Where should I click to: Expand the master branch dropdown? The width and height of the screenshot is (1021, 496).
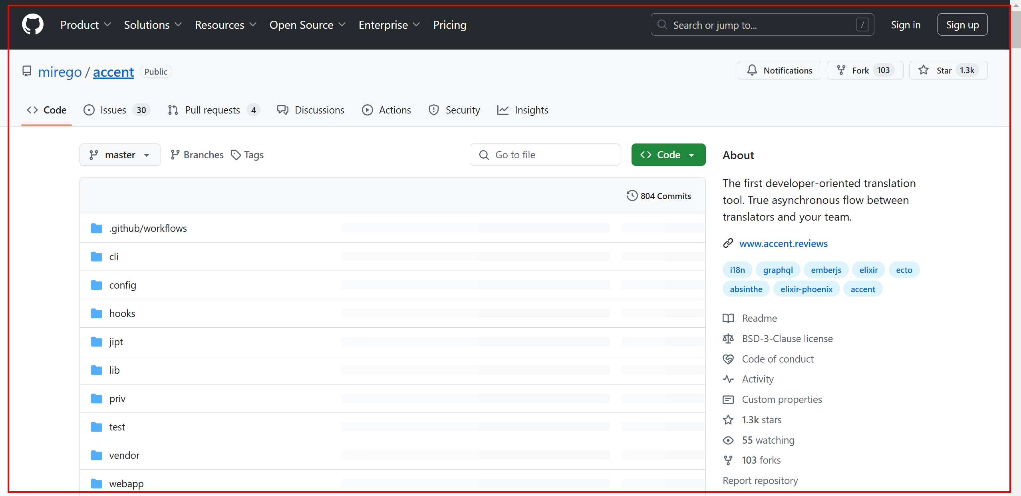coord(120,155)
